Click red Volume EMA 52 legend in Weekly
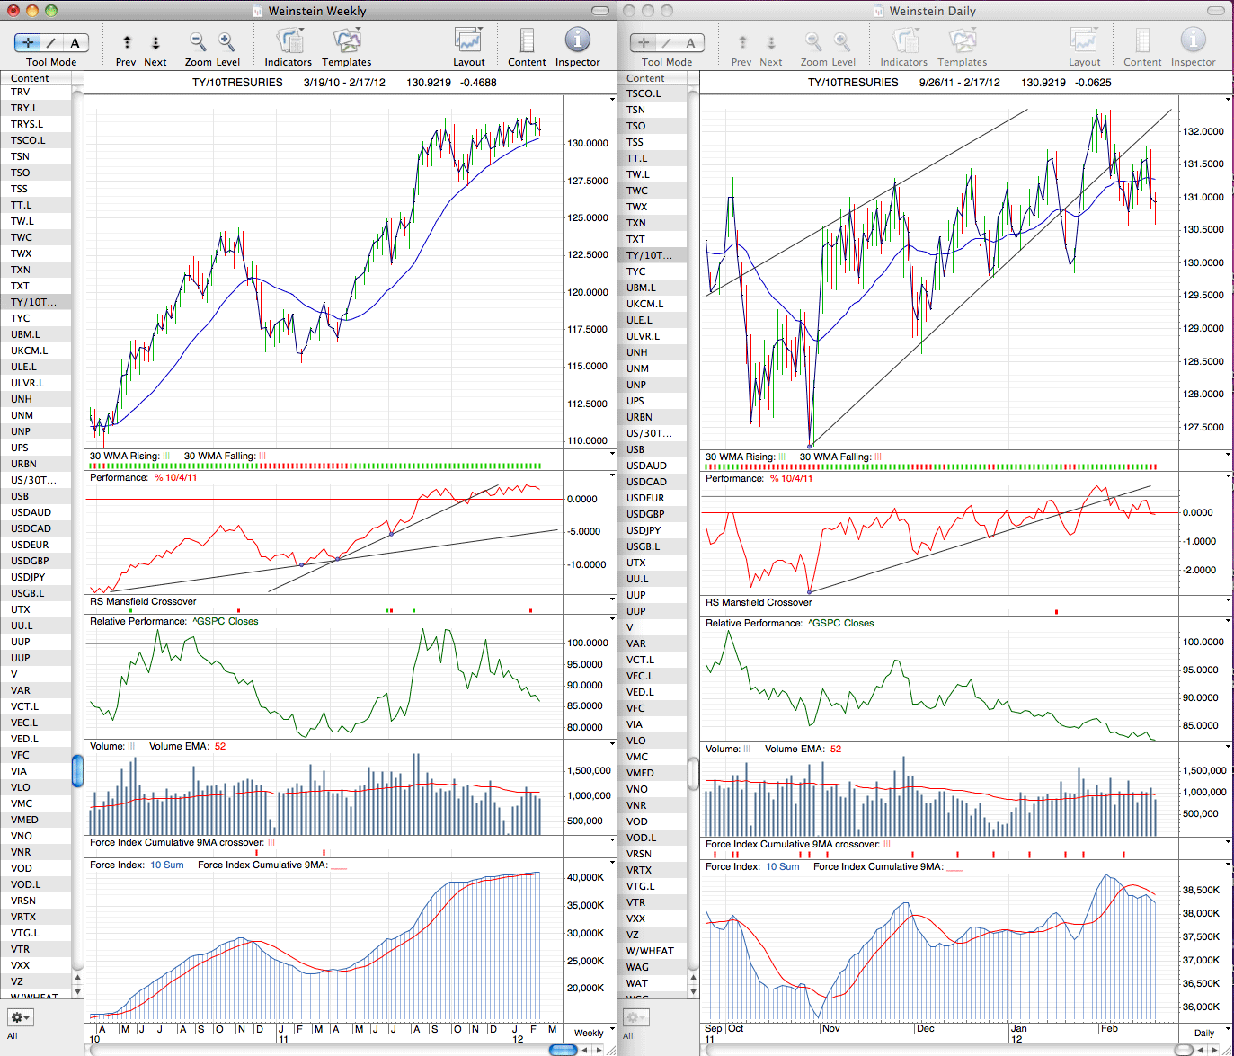This screenshot has width=1234, height=1056. [x=220, y=746]
